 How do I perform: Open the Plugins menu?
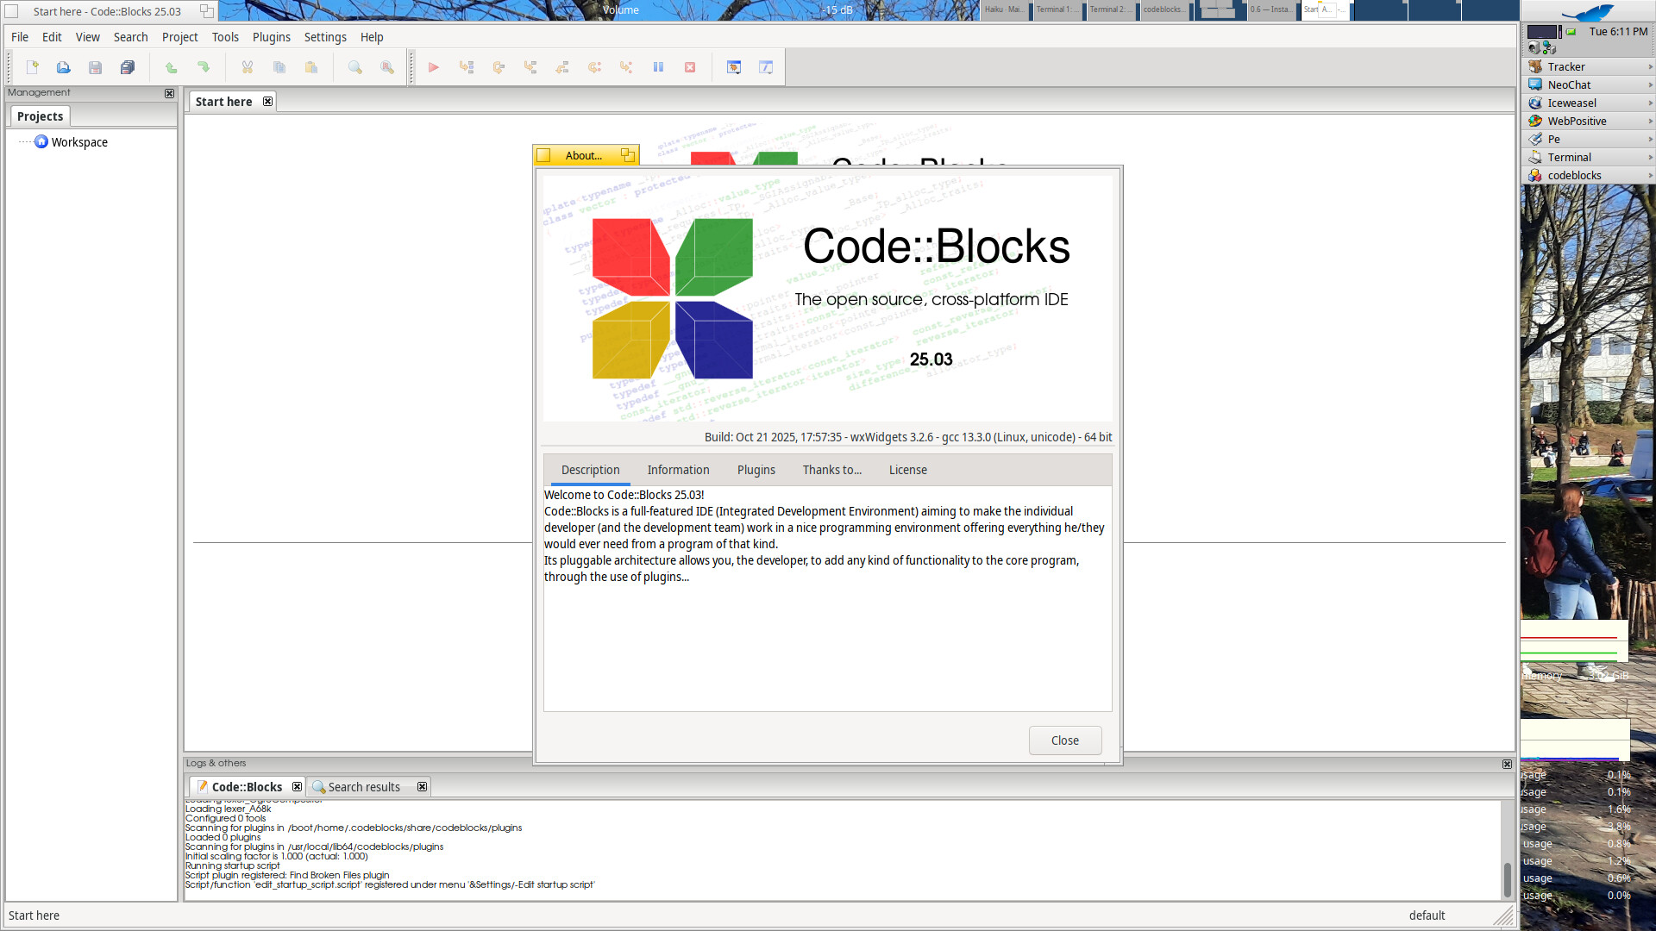tap(271, 37)
